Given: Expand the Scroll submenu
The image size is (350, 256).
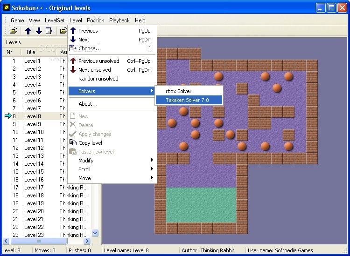Looking at the screenshot, I should pyautogui.click(x=112, y=169).
